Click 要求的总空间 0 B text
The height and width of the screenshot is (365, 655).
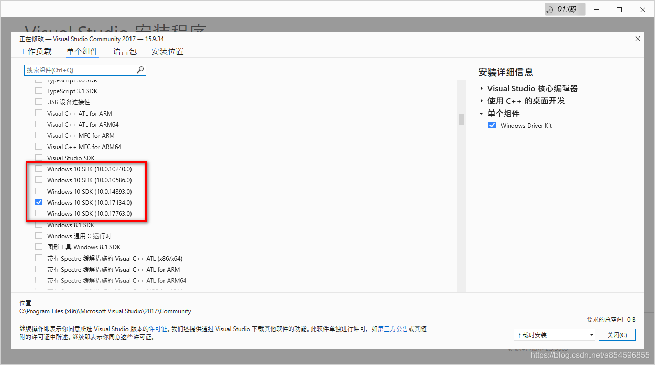pos(611,320)
